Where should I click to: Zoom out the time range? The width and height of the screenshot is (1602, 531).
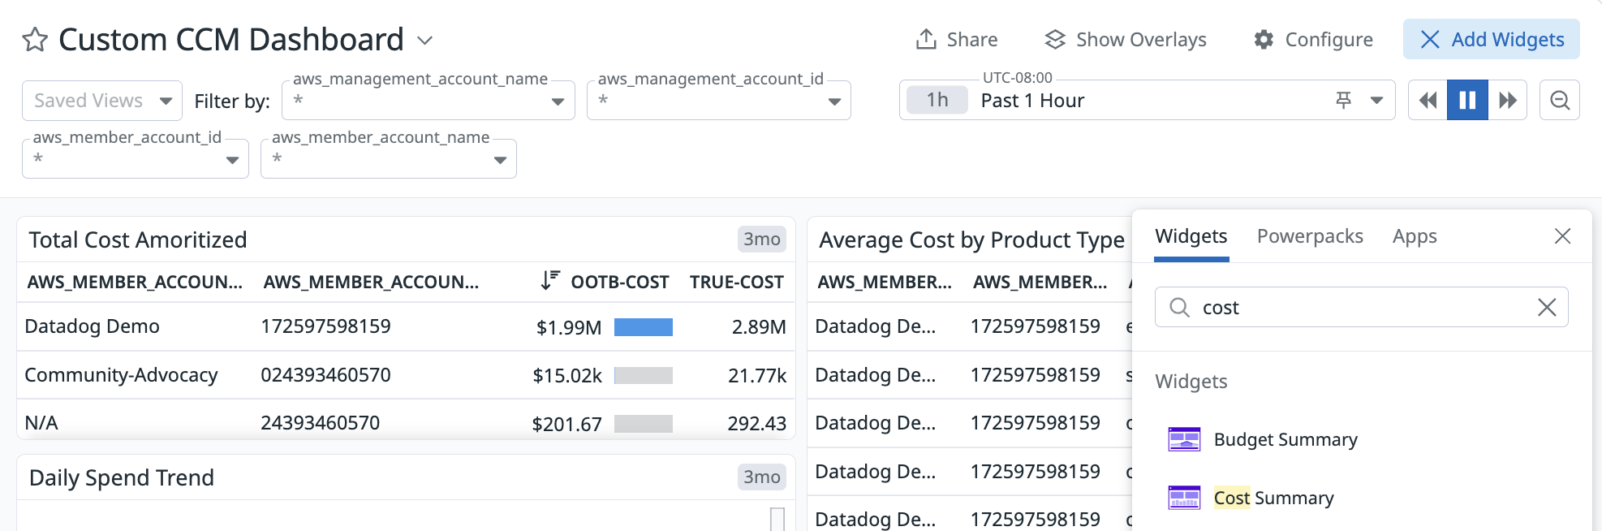pyautogui.click(x=1559, y=100)
